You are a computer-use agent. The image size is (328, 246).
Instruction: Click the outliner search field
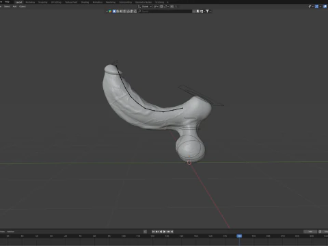point(165,11)
